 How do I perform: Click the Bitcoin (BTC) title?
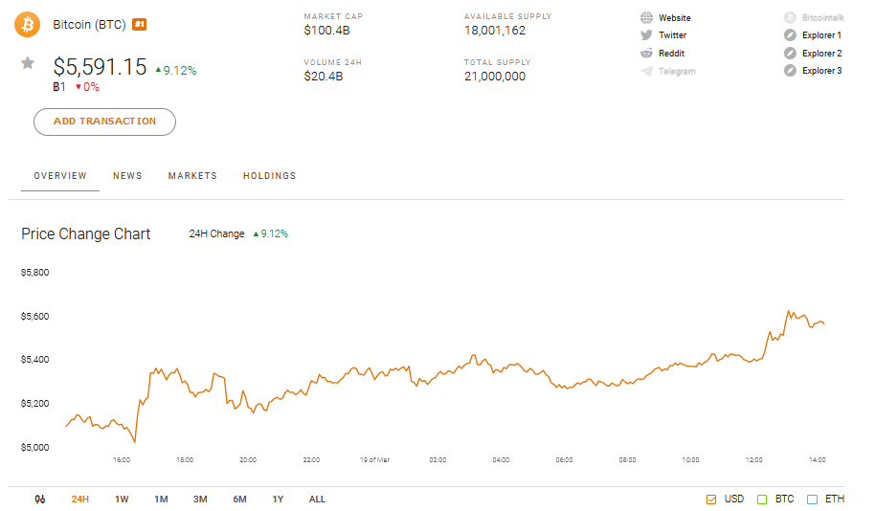[89, 25]
